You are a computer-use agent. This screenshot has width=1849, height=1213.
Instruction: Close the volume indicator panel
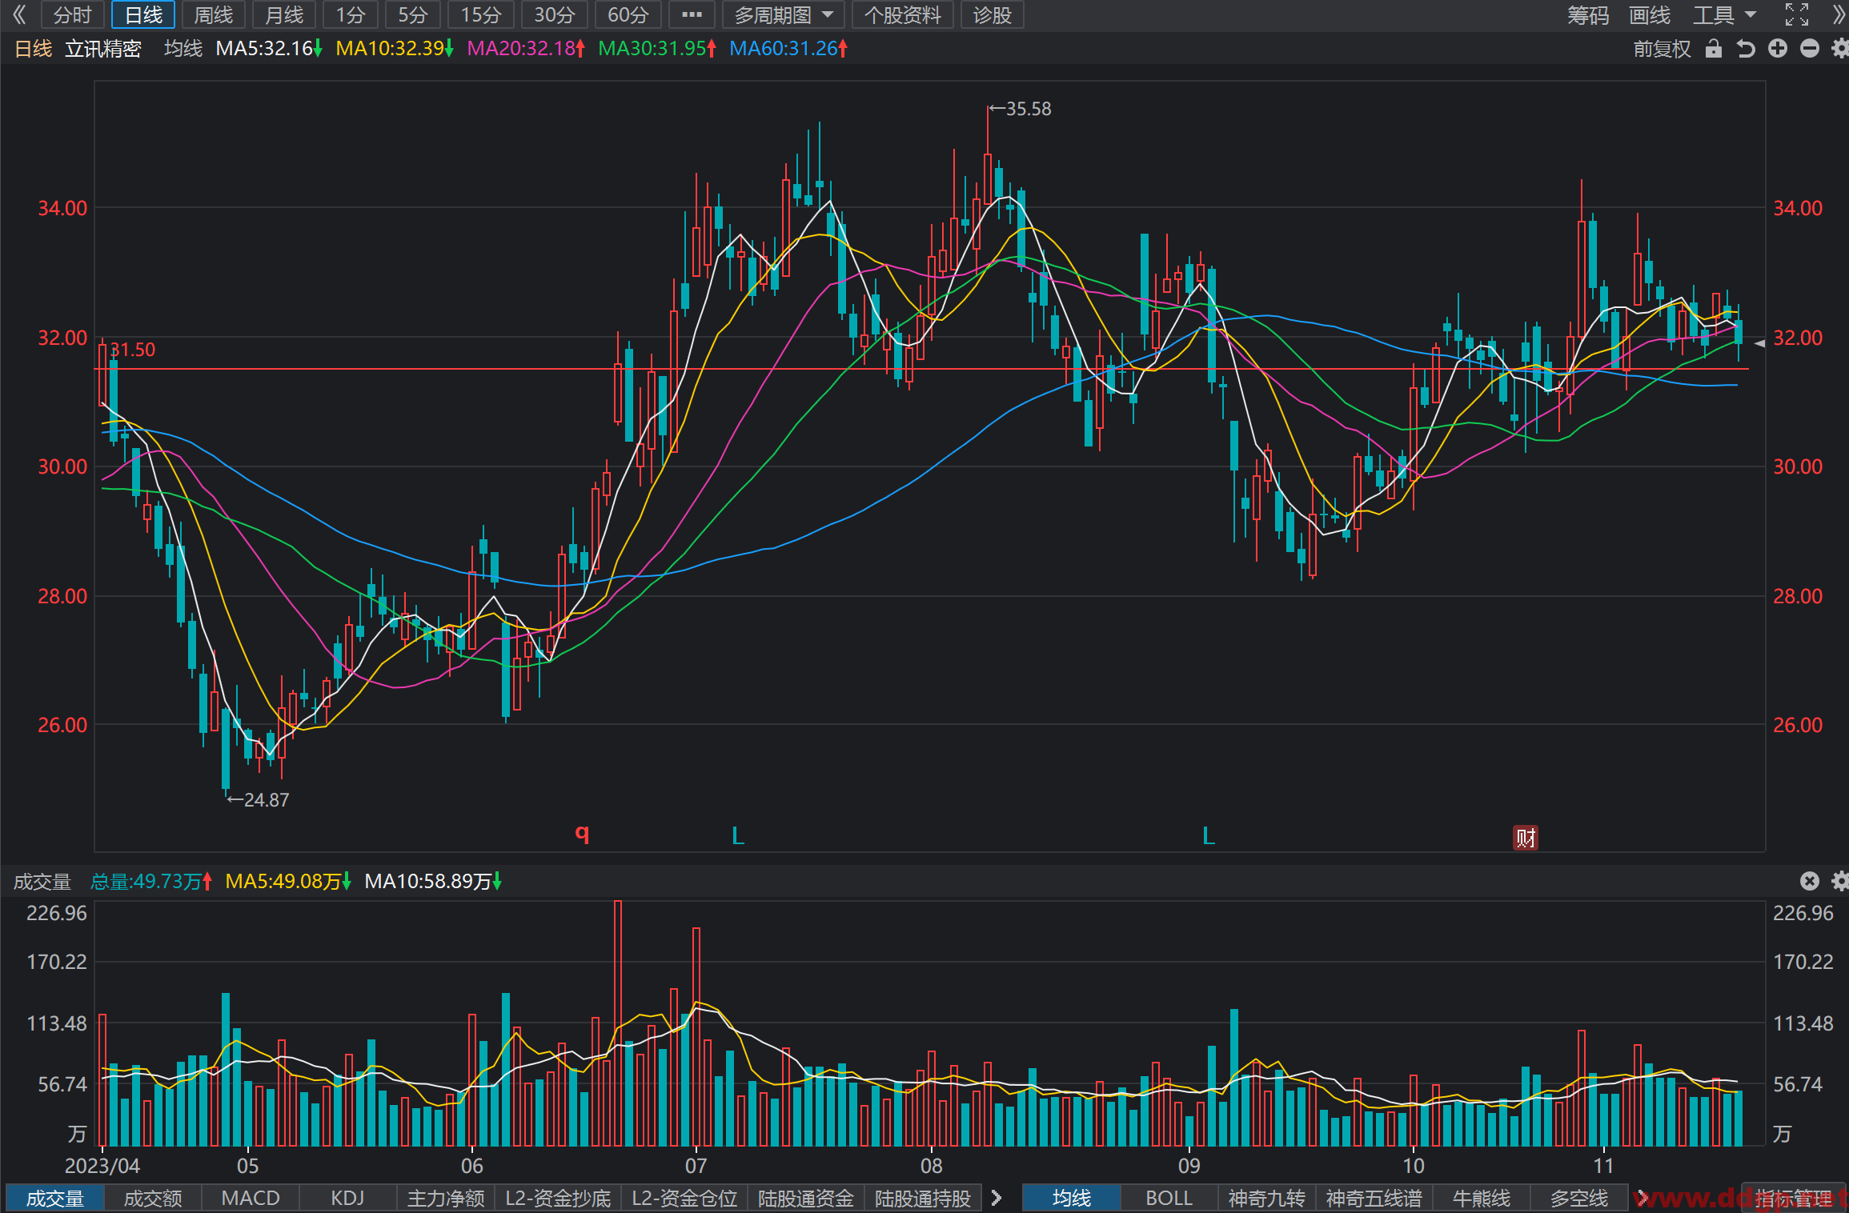pyautogui.click(x=1810, y=881)
